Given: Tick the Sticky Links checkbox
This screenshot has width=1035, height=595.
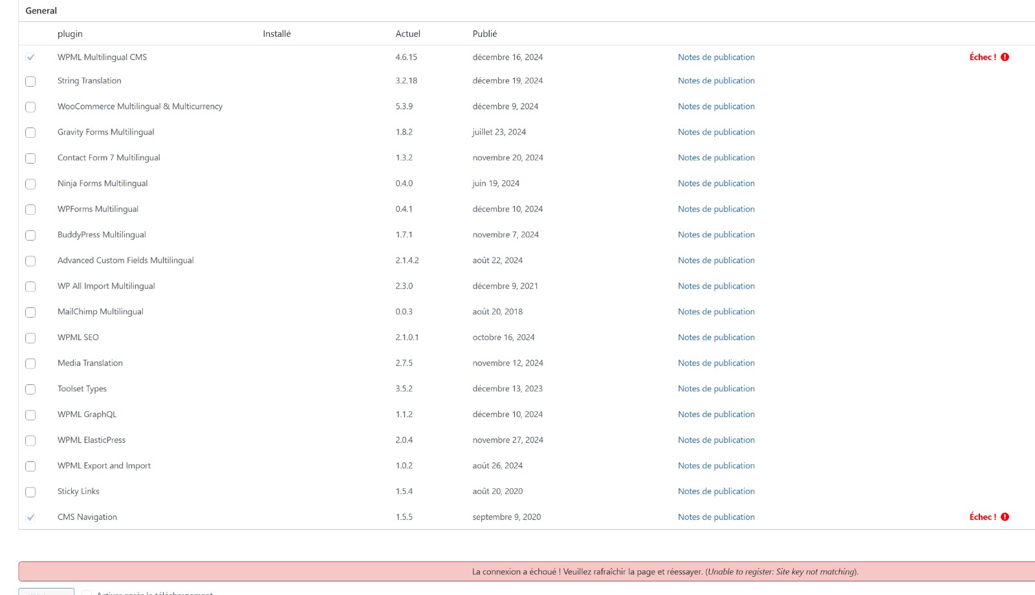Looking at the screenshot, I should pos(30,492).
